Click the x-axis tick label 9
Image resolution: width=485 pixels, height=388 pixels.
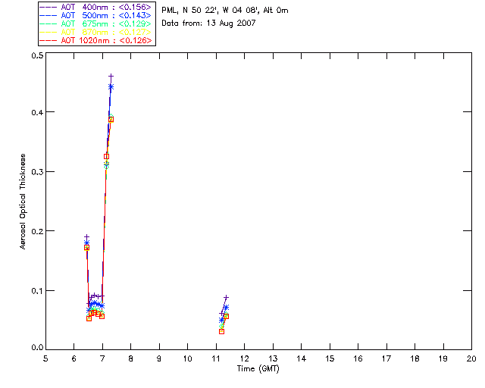[159, 359]
